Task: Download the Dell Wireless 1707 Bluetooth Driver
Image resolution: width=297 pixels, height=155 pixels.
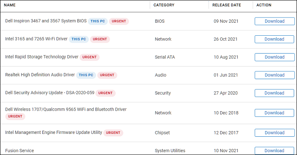Action: click(x=274, y=113)
